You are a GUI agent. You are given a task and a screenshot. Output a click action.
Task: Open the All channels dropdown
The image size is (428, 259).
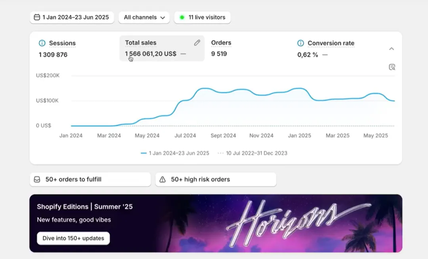(144, 17)
